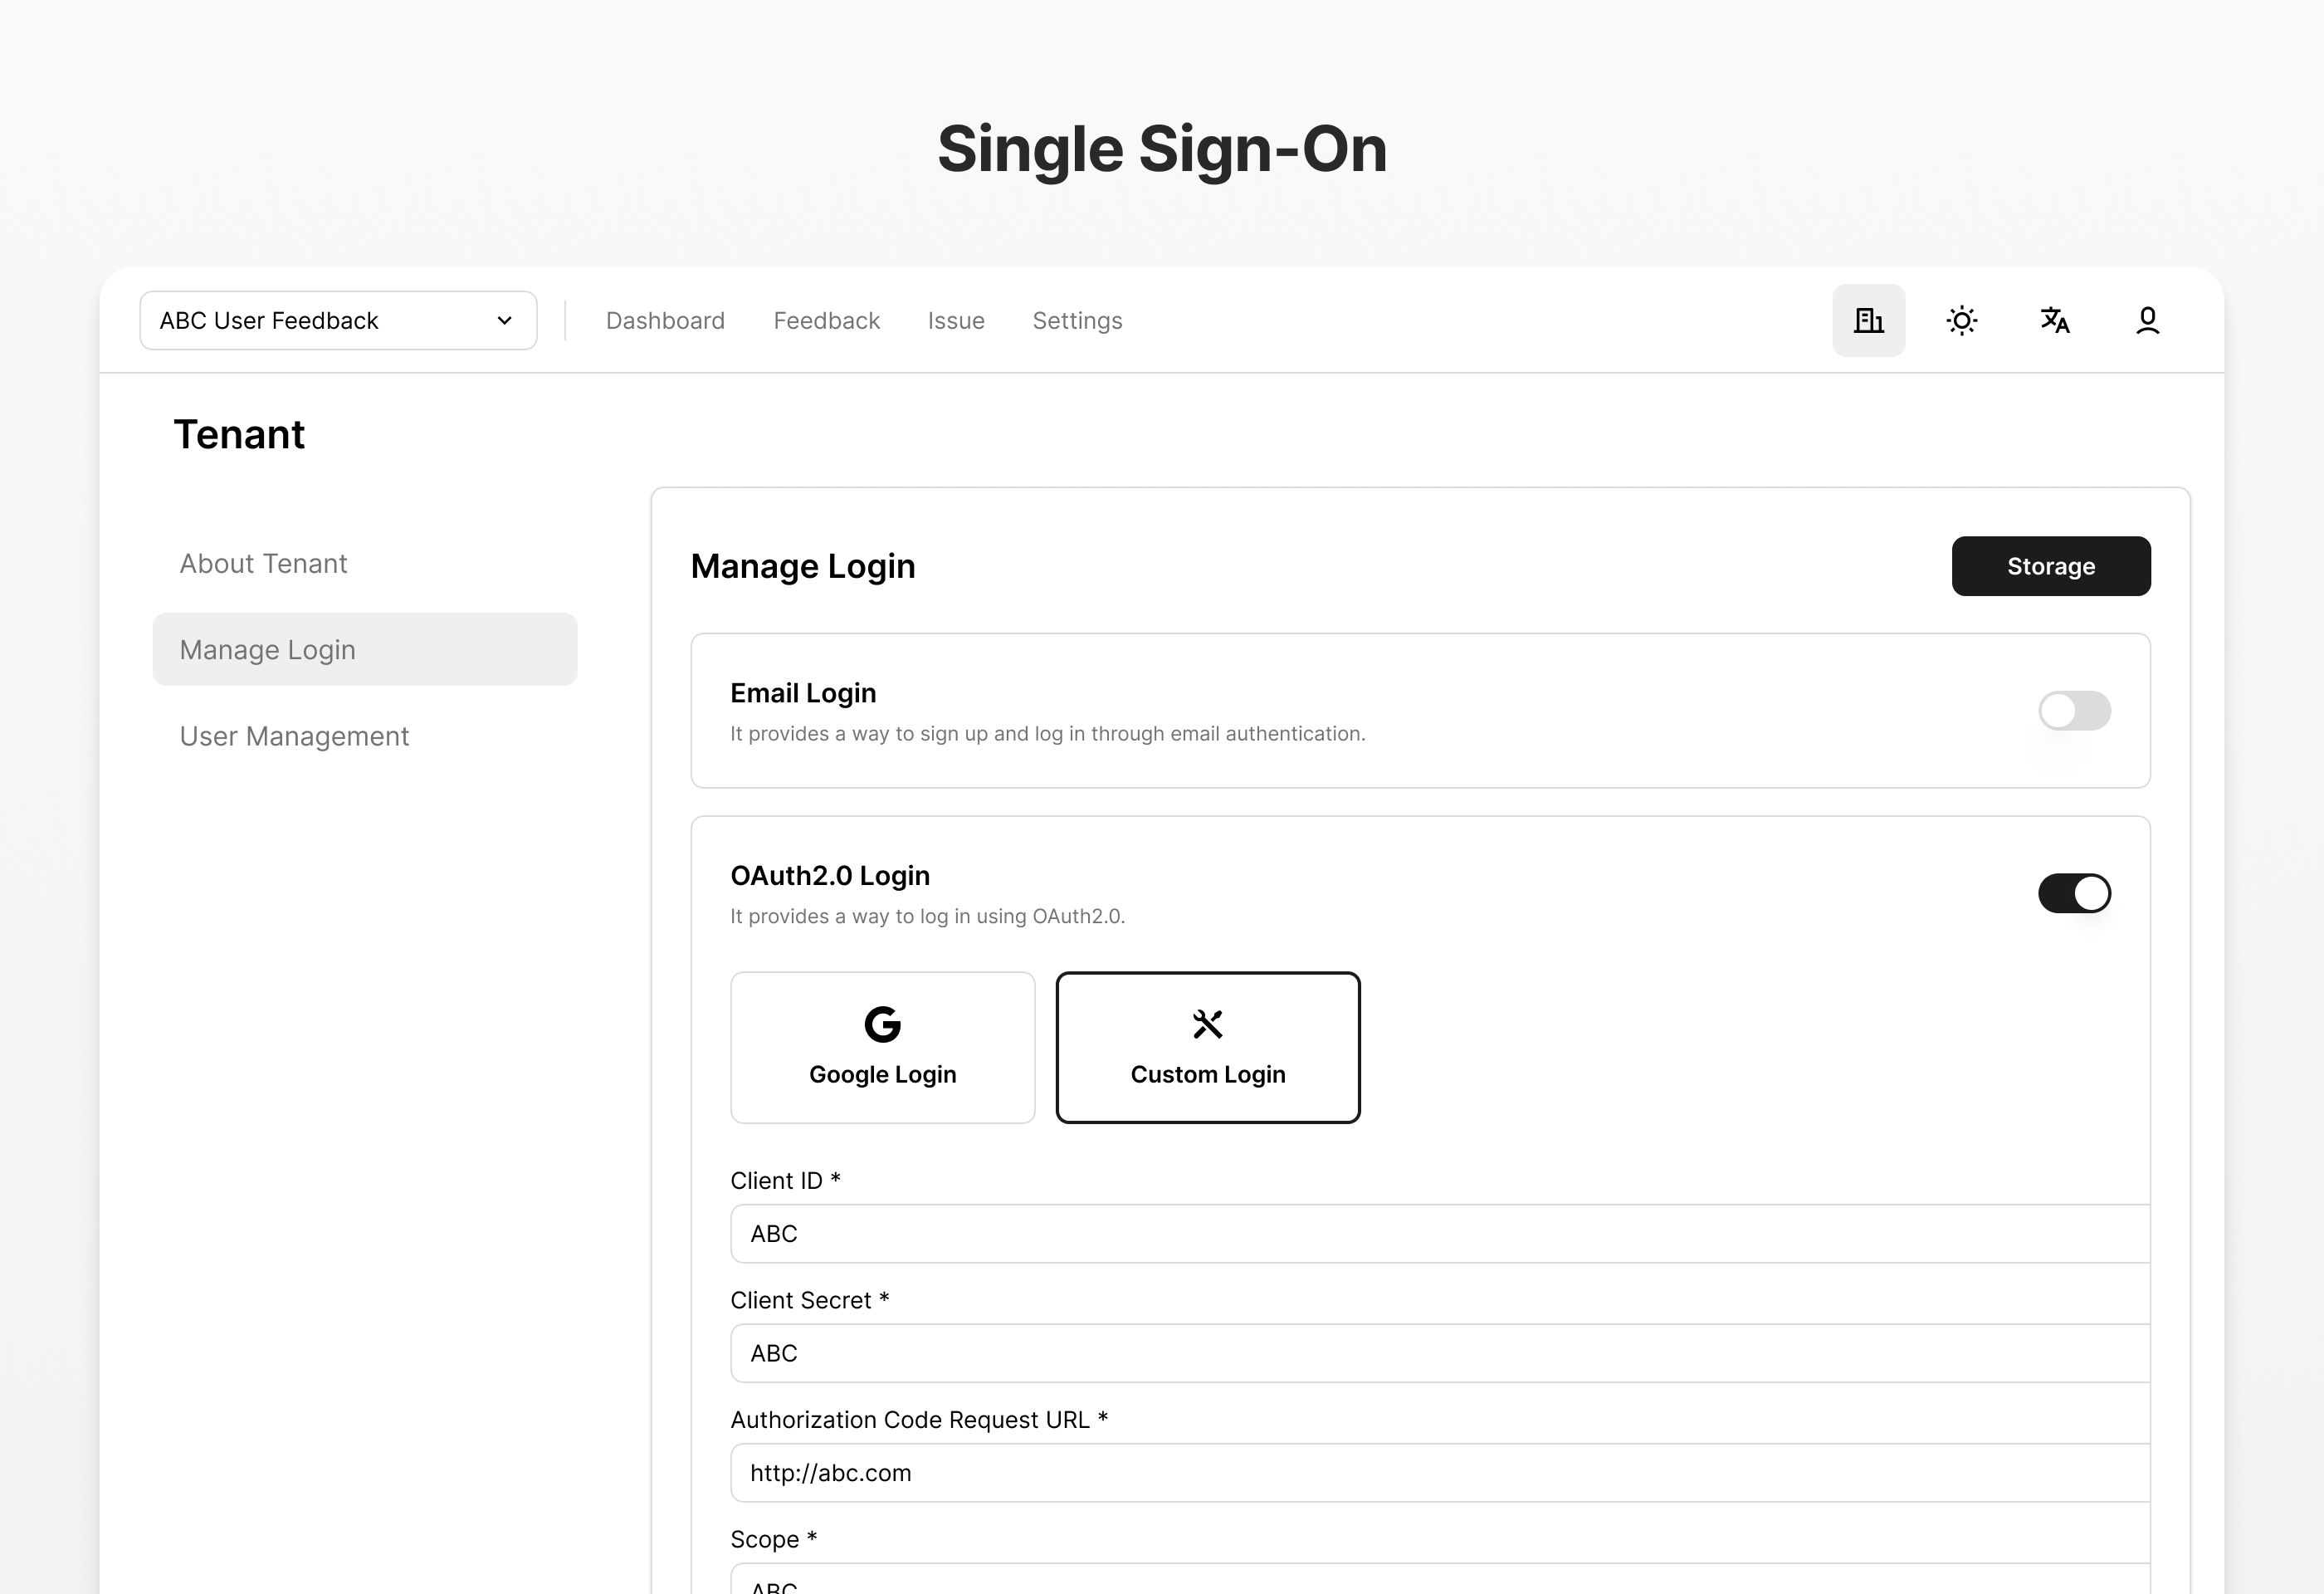
Task: Click the tools icon above Custom Login label
Action: coord(1207,1023)
